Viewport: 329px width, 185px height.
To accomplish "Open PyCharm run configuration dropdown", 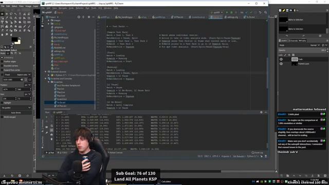I will pos(216,12).
